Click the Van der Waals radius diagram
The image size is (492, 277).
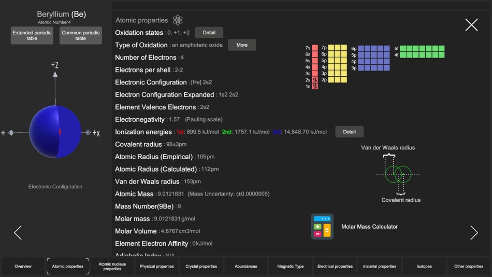tap(398, 174)
